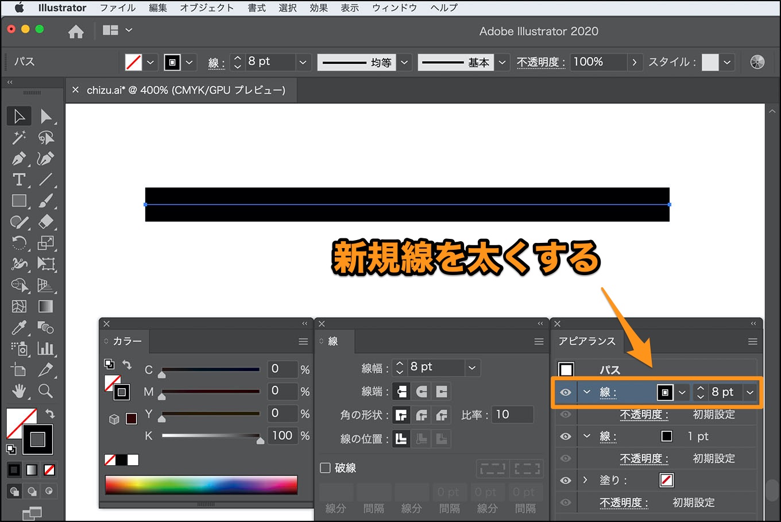Select the Mesh tool
The image size is (781, 522).
click(19, 306)
